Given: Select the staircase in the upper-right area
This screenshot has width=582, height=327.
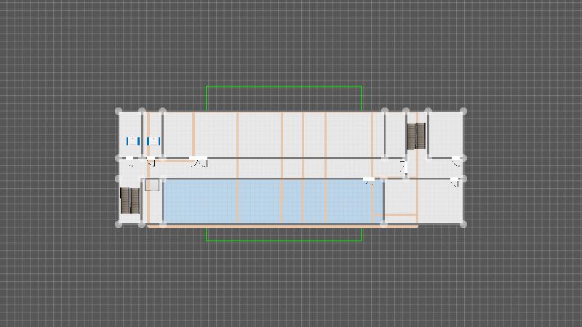Looking at the screenshot, I should pos(416,136).
